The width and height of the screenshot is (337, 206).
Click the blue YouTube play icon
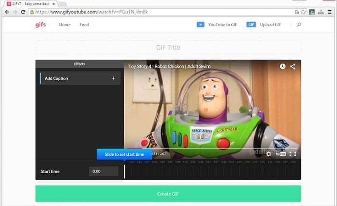click(x=200, y=24)
